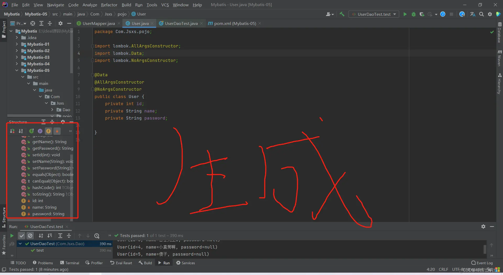Open IDE settings with the top-right gear icon

click(490, 14)
